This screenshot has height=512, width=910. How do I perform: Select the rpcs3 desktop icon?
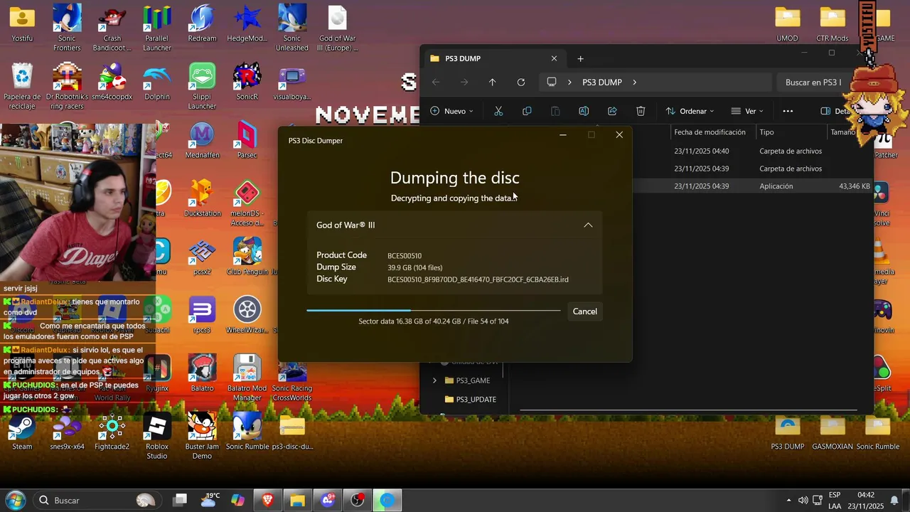pyautogui.click(x=202, y=315)
